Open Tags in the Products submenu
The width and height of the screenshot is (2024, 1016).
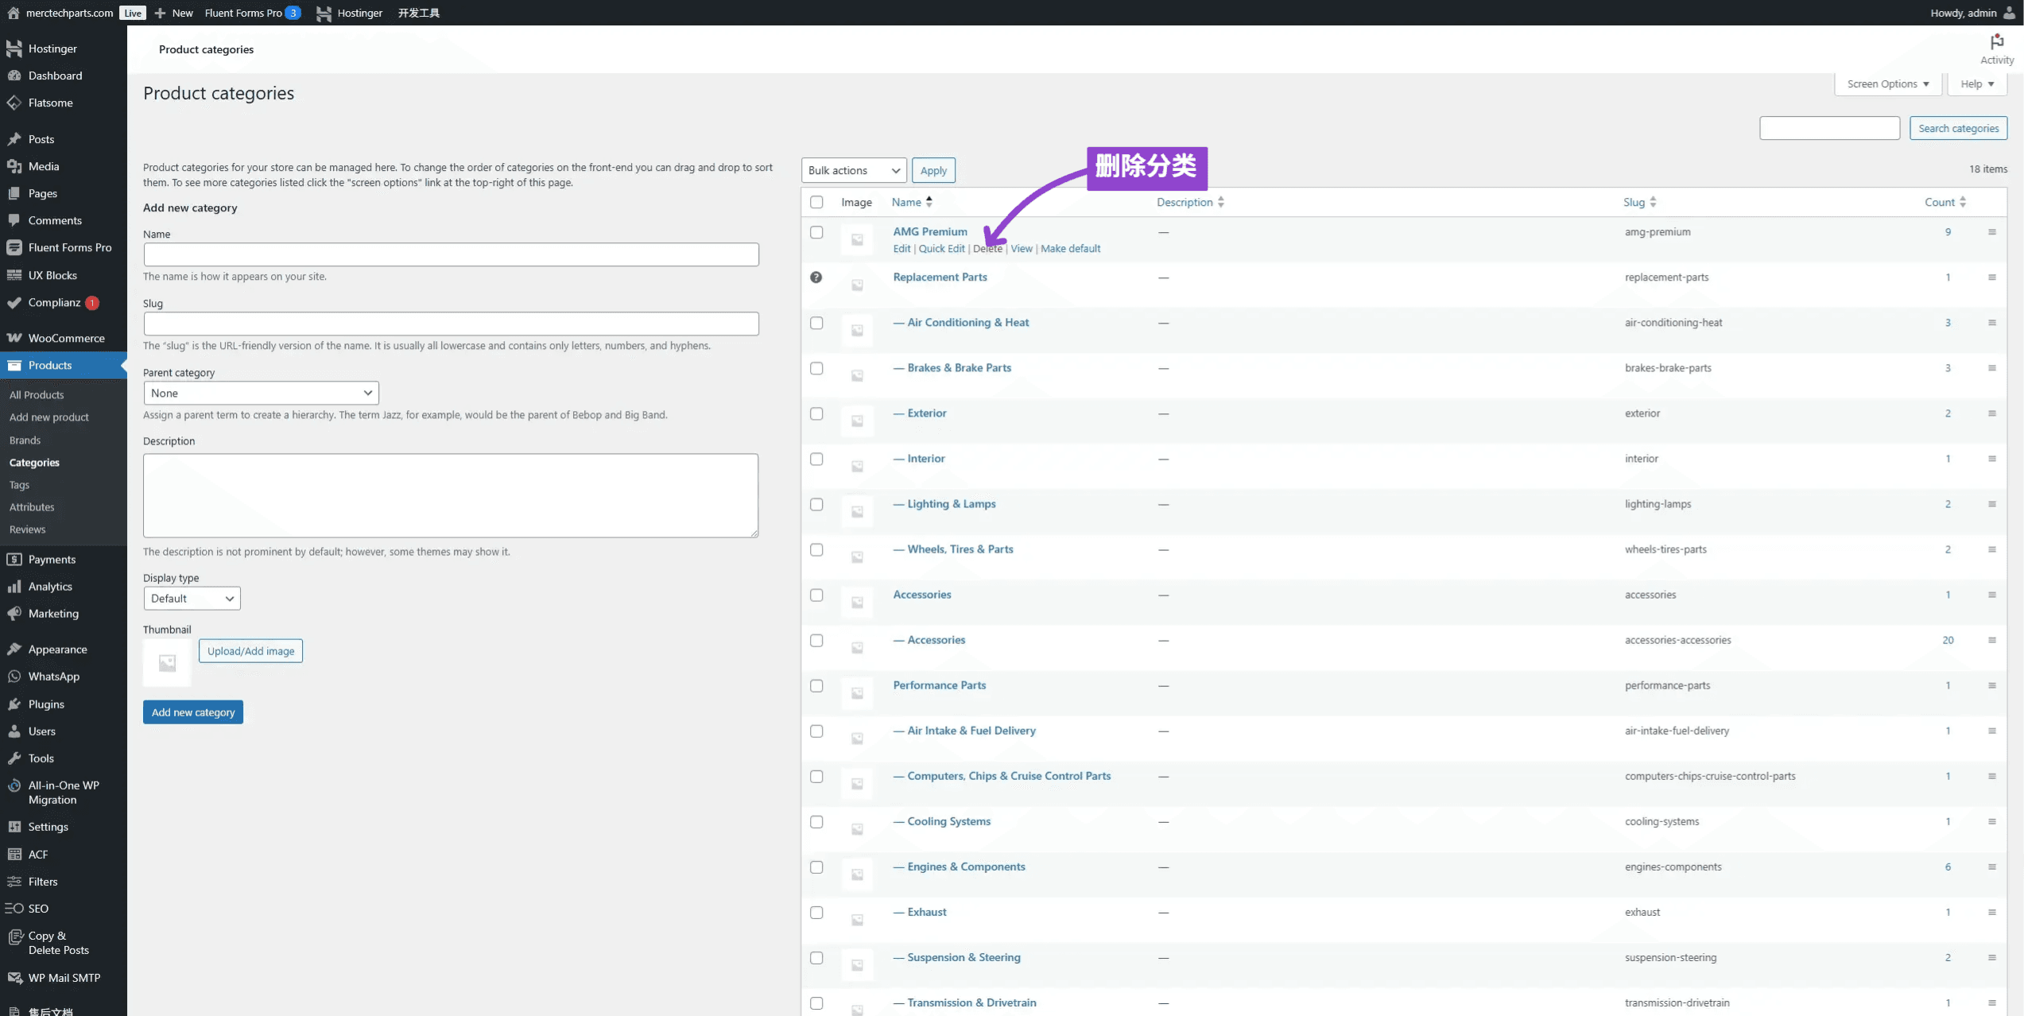tap(19, 485)
